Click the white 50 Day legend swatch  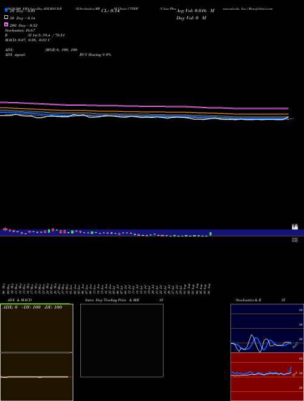pyautogui.click(x=6, y=18)
